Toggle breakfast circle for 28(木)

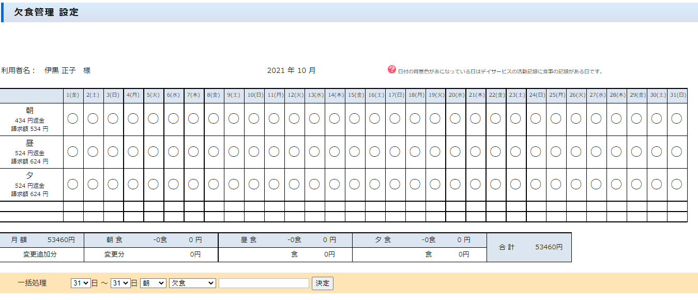616,118
